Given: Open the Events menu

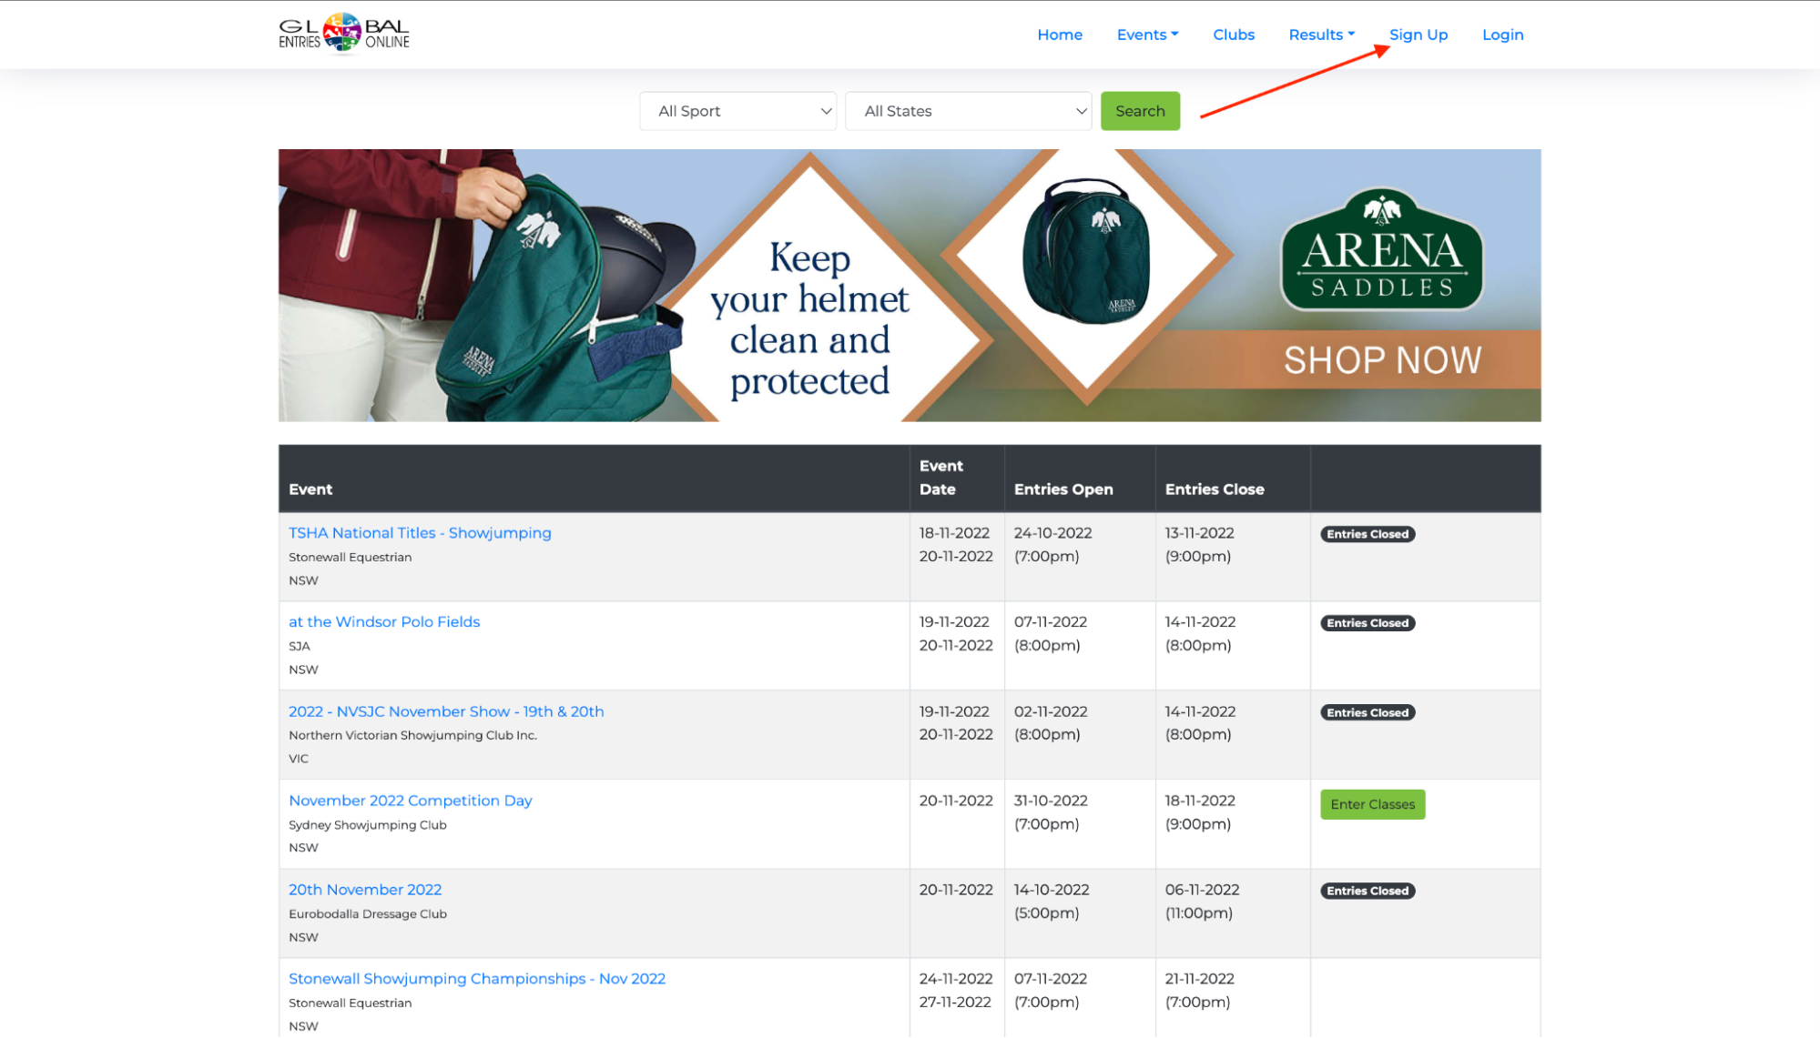Looking at the screenshot, I should tap(1146, 35).
